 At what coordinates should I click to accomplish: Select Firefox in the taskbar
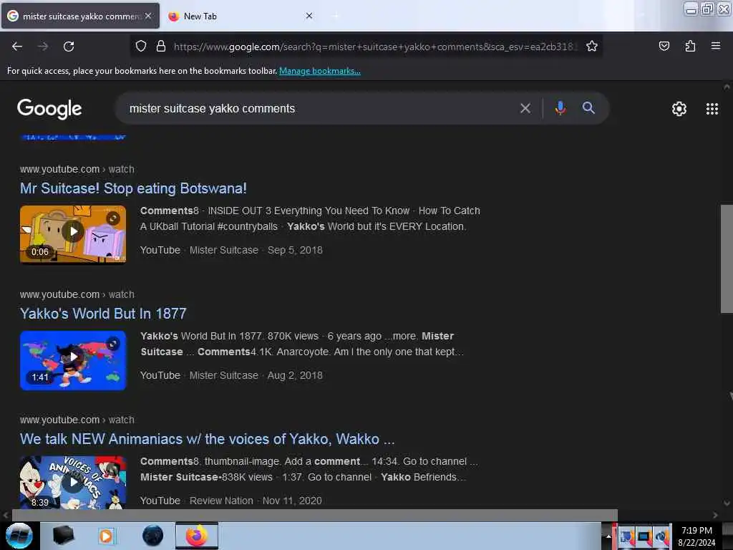[x=197, y=536]
